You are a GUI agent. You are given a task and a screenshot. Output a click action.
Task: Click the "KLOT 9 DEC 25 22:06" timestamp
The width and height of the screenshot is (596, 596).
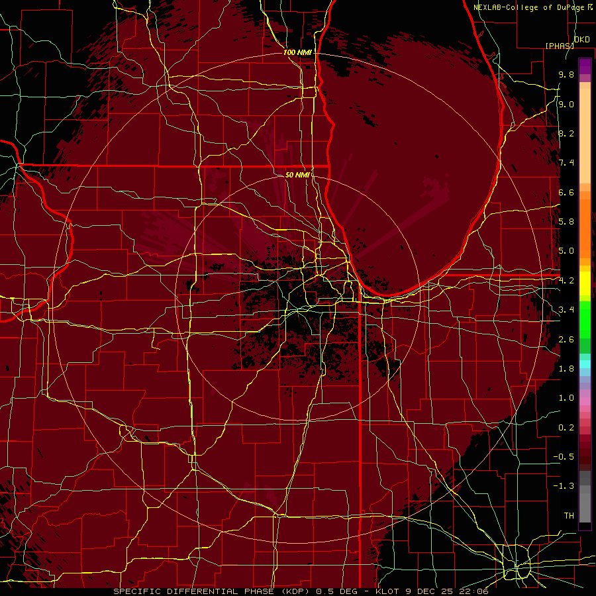pyautogui.click(x=432, y=591)
